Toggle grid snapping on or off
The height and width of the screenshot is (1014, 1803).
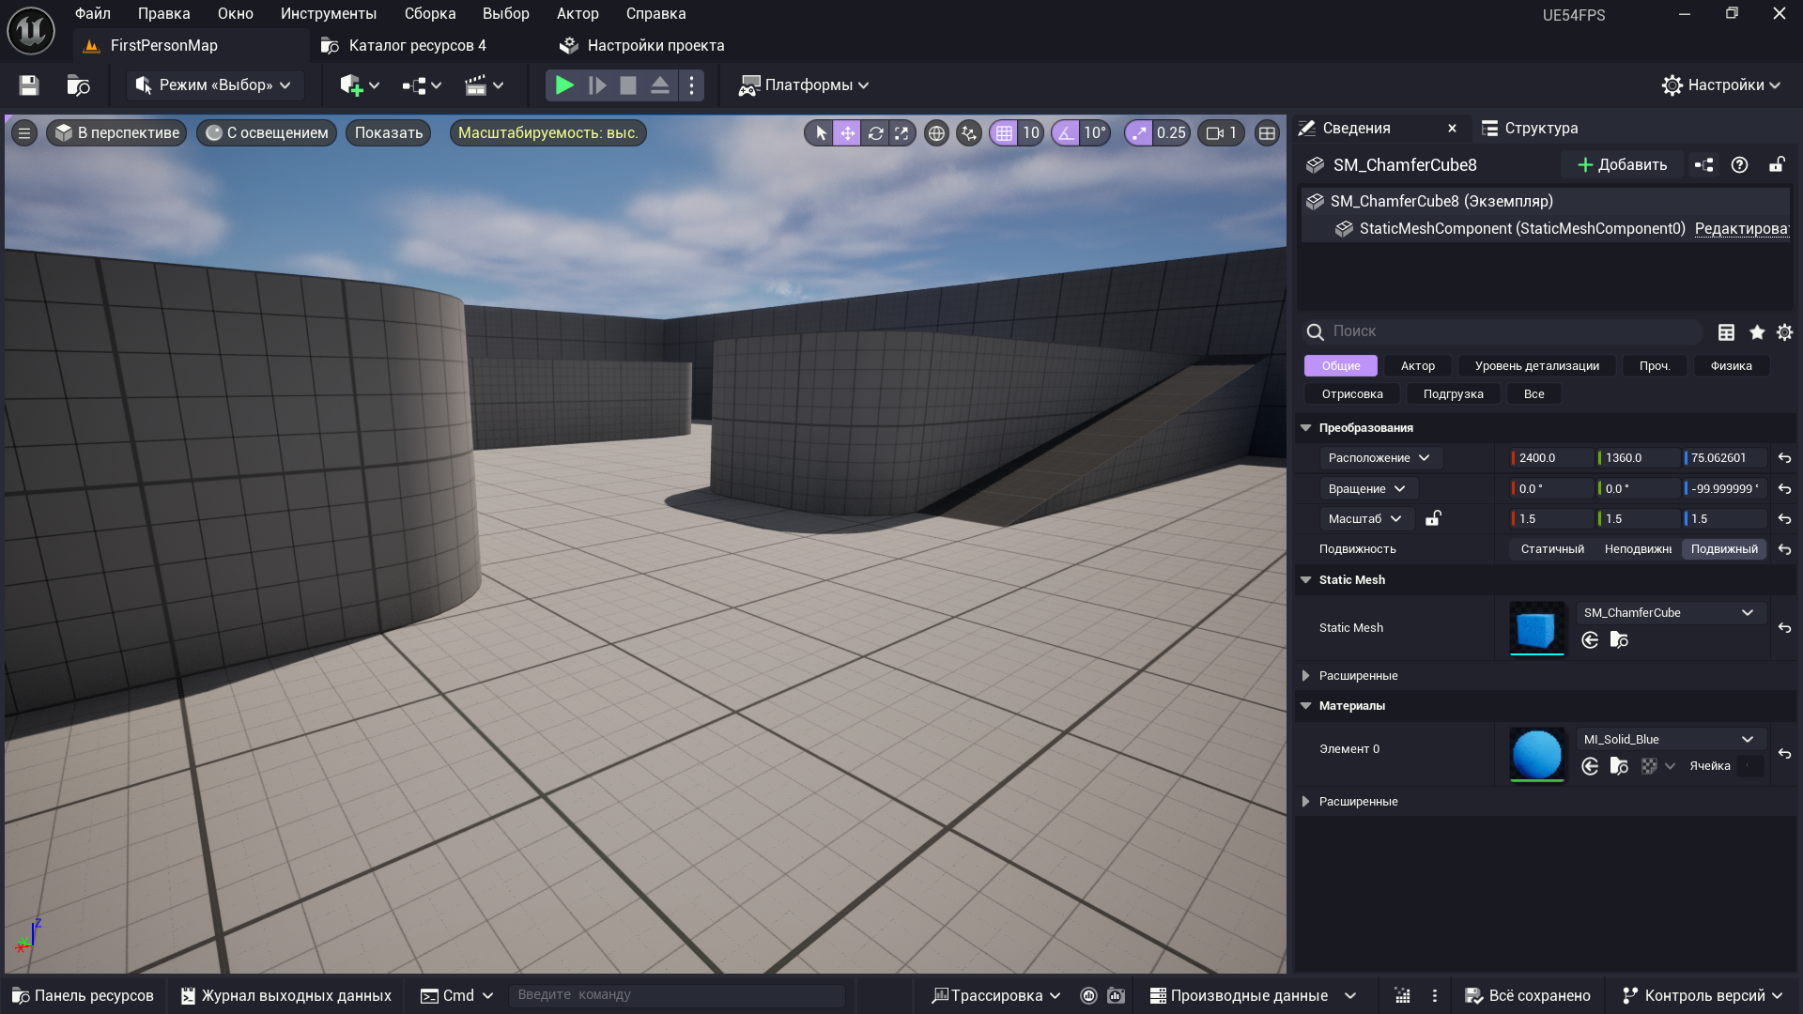point(1004,133)
